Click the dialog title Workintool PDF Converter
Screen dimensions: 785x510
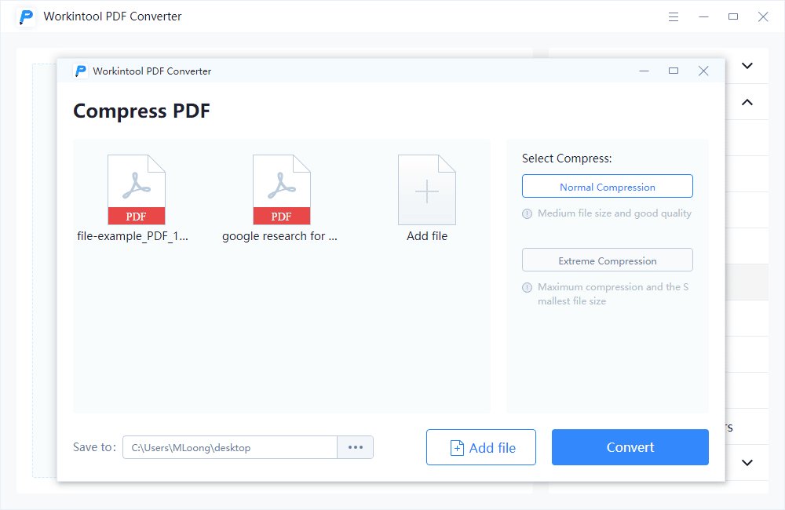click(152, 71)
